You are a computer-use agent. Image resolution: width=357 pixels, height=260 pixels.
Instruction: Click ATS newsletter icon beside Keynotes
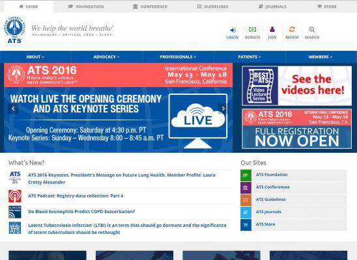click(x=15, y=177)
